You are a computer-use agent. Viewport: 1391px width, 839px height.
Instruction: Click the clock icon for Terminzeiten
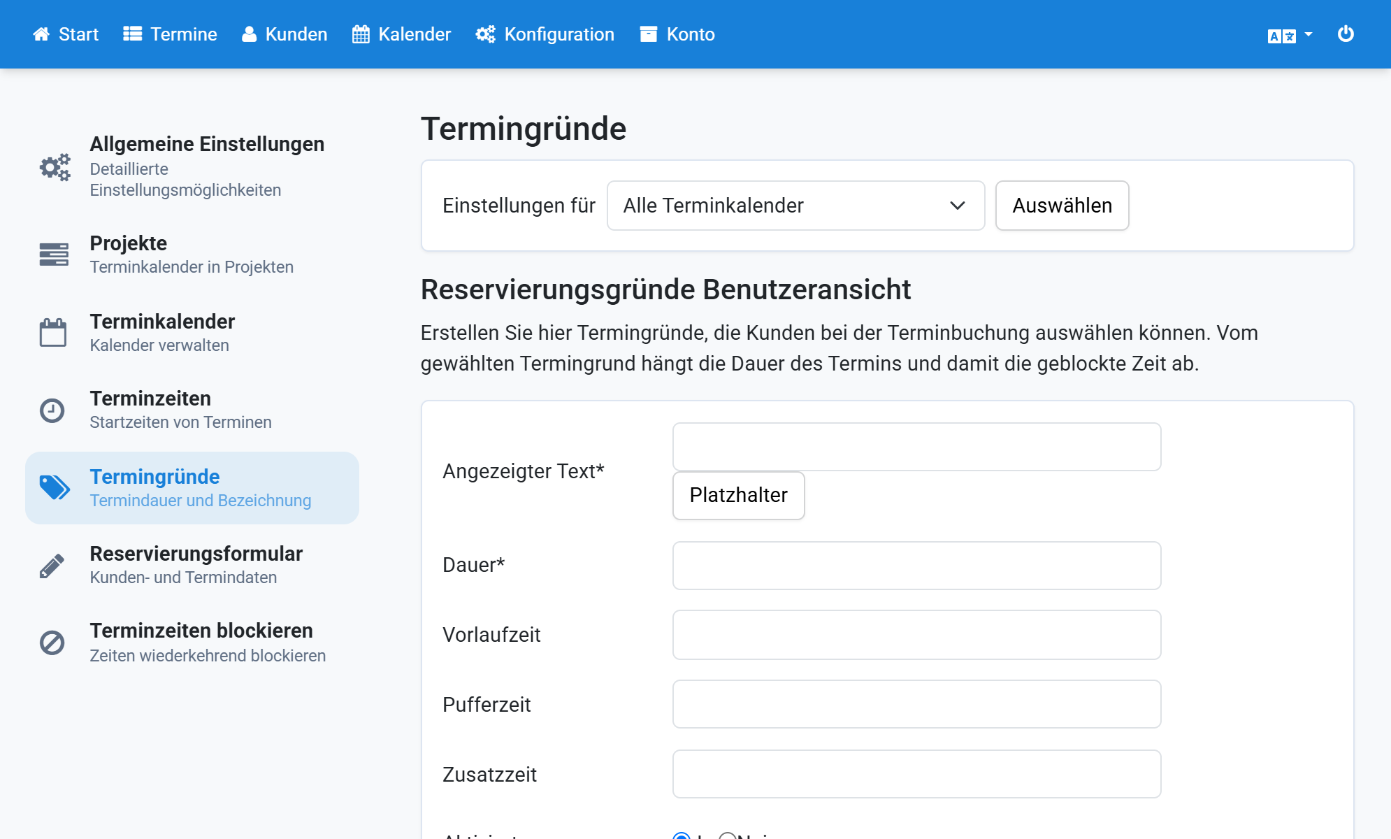click(52, 410)
